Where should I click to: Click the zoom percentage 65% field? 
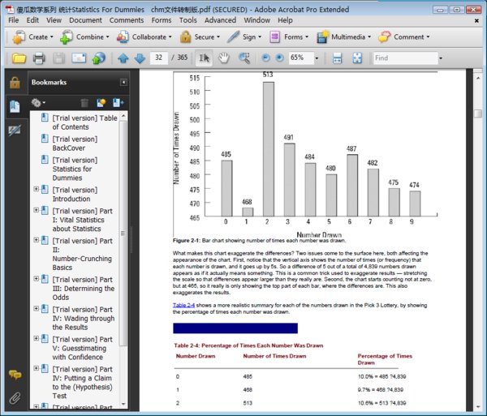pyautogui.click(x=300, y=58)
